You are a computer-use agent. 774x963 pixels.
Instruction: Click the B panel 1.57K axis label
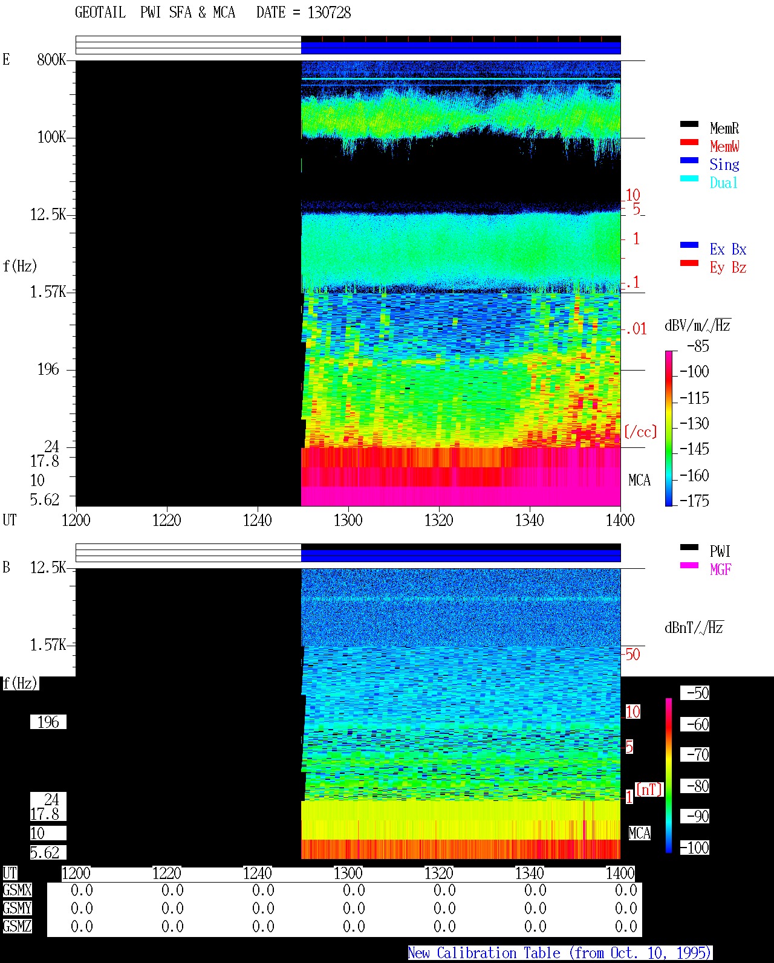pos(48,645)
